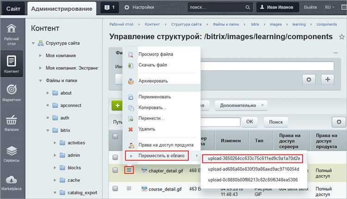
Task: Open Переместить в облако submenu
Action: point(161,156)
